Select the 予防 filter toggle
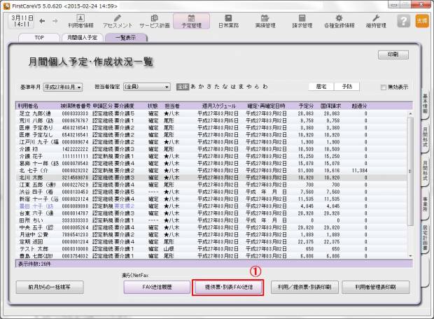 click(347, 87)
